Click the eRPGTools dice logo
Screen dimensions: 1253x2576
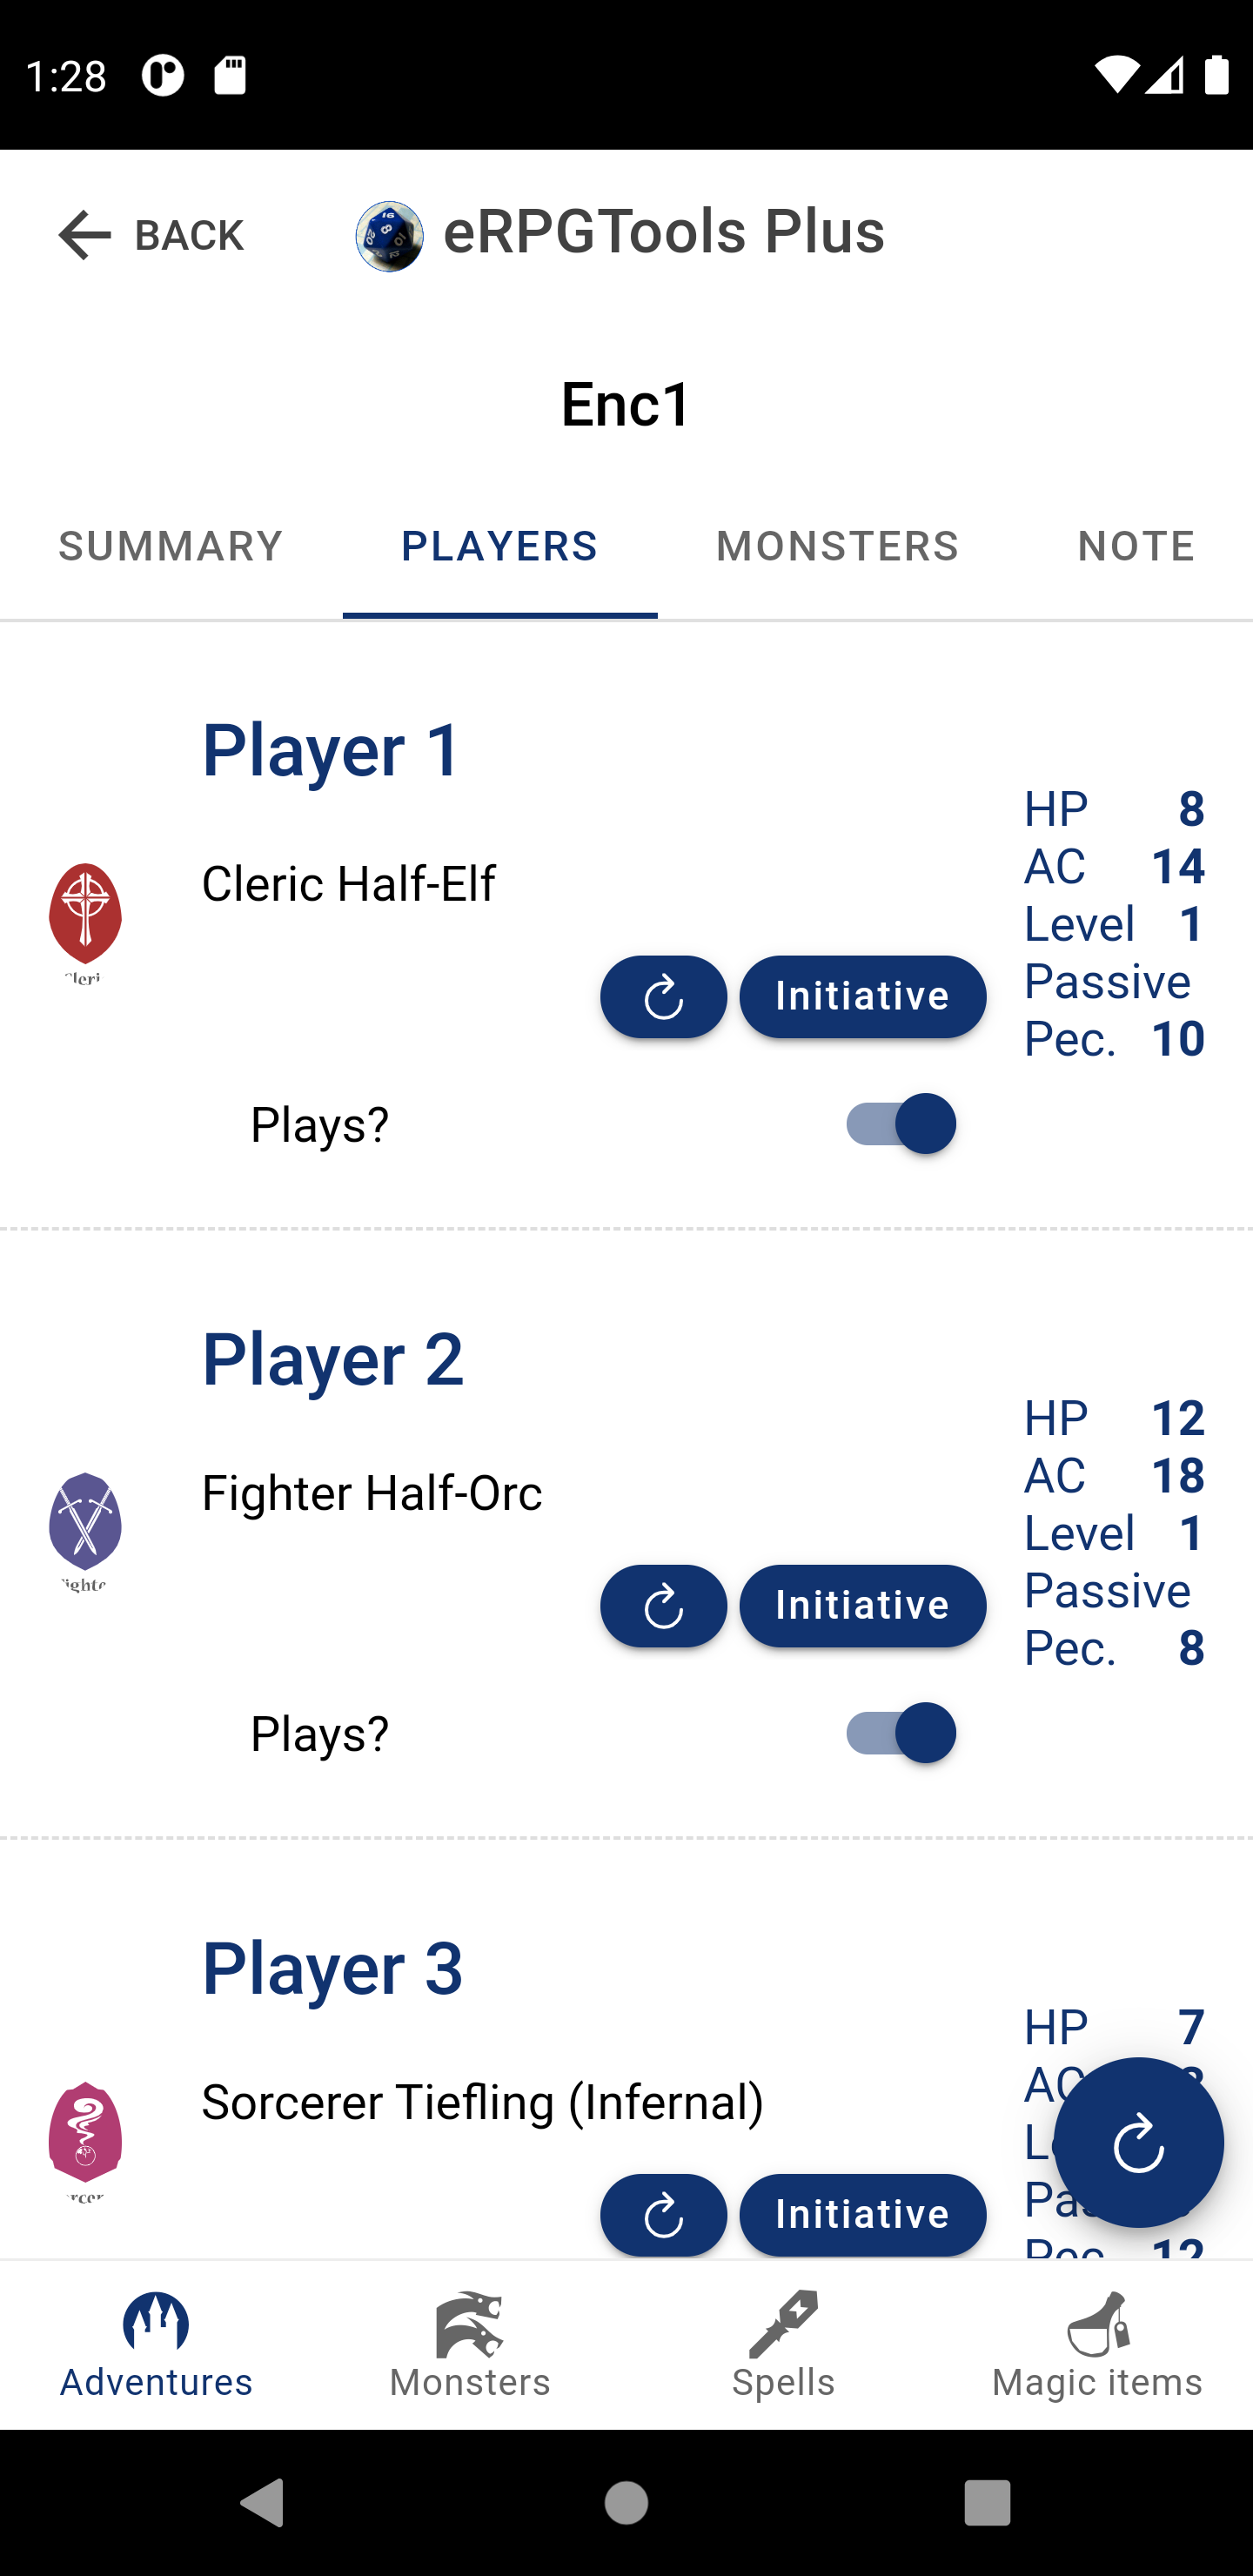pyautogui.click(x=389, y=236)
